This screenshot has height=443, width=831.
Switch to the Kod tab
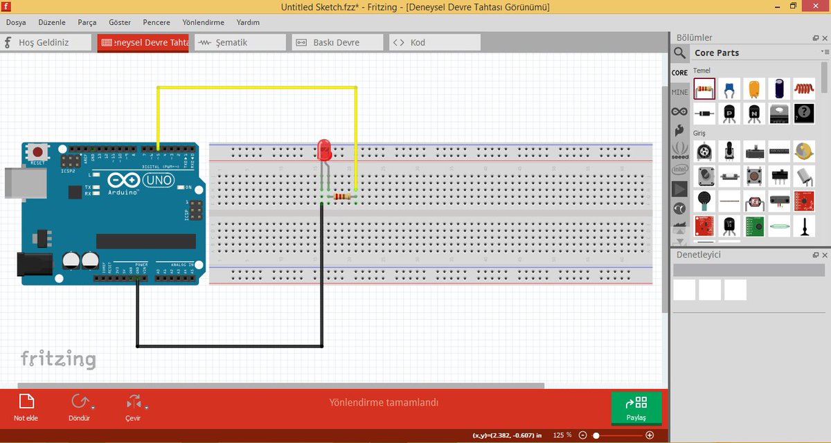click(435, 42)
